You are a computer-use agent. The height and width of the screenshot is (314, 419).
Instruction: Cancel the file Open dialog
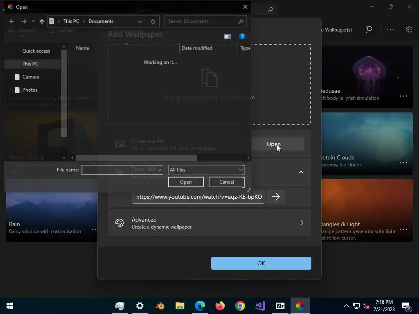(x=227, y=182)
